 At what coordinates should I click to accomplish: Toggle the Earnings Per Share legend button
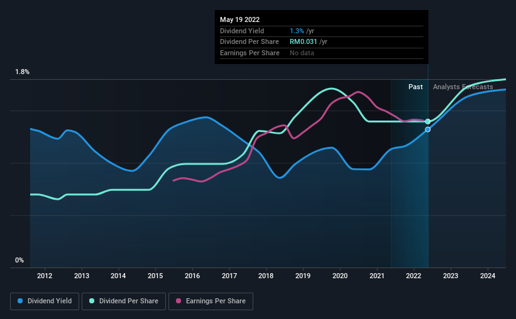tap(211, 301)
